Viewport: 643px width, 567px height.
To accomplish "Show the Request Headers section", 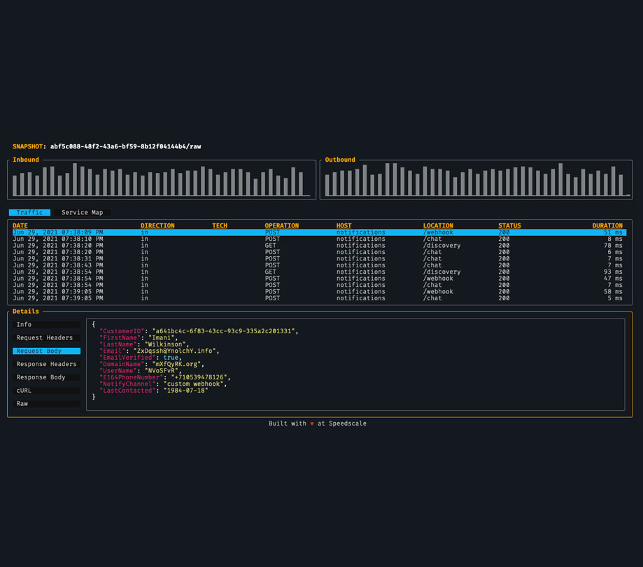I will coord(46,337).
